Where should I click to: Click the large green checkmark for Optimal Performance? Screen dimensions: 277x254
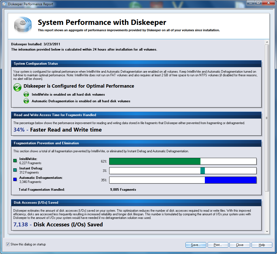(17, 87)
